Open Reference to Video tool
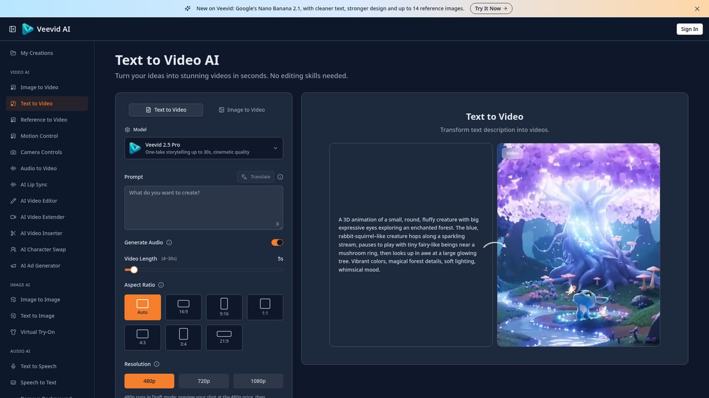The width and height of the screenshot is (709, 398). (47, 120)
